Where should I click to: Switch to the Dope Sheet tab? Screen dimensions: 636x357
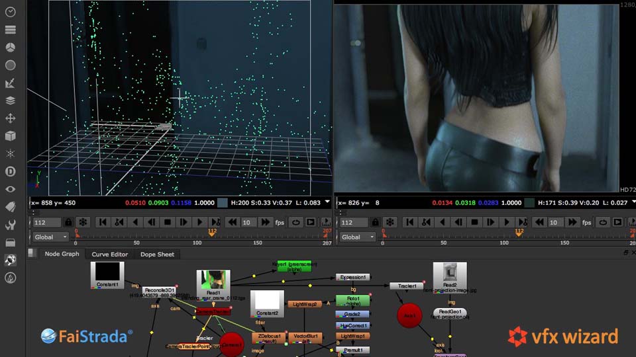pos(158,254)
